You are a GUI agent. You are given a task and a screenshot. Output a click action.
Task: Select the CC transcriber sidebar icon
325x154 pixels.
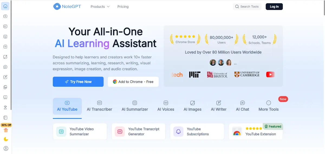pyautogui.click(x=5, y=26)
